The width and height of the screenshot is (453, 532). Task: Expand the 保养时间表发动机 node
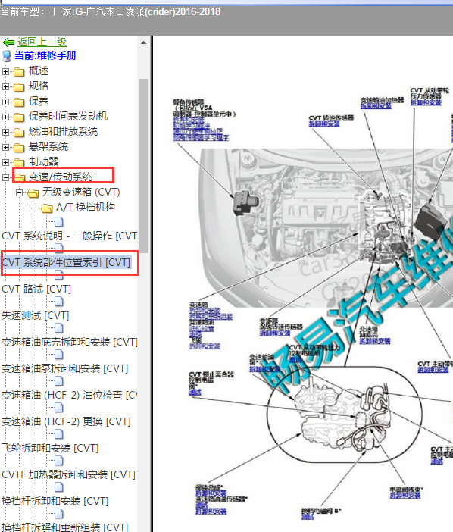(x=5, y=117)
